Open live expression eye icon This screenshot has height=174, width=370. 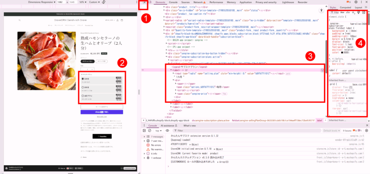[x=167, y=131]
